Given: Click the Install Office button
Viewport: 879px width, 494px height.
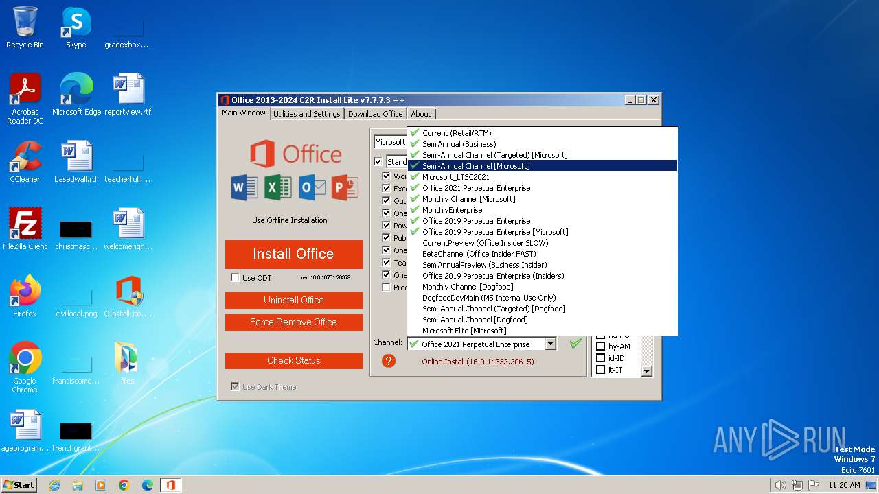Looking at the screenshot, I should click(294, 254).
